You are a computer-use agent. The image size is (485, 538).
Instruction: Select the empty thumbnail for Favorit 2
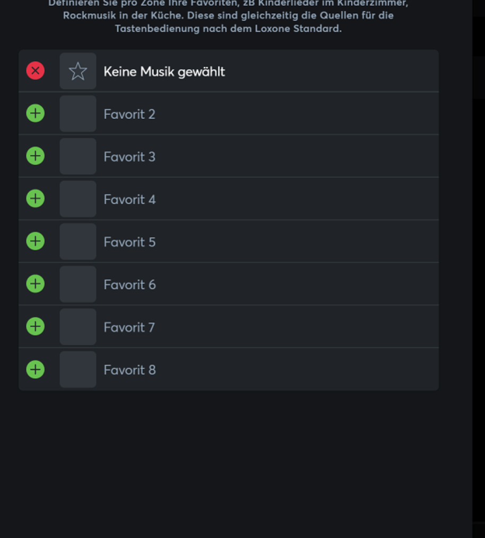(78, 114)
